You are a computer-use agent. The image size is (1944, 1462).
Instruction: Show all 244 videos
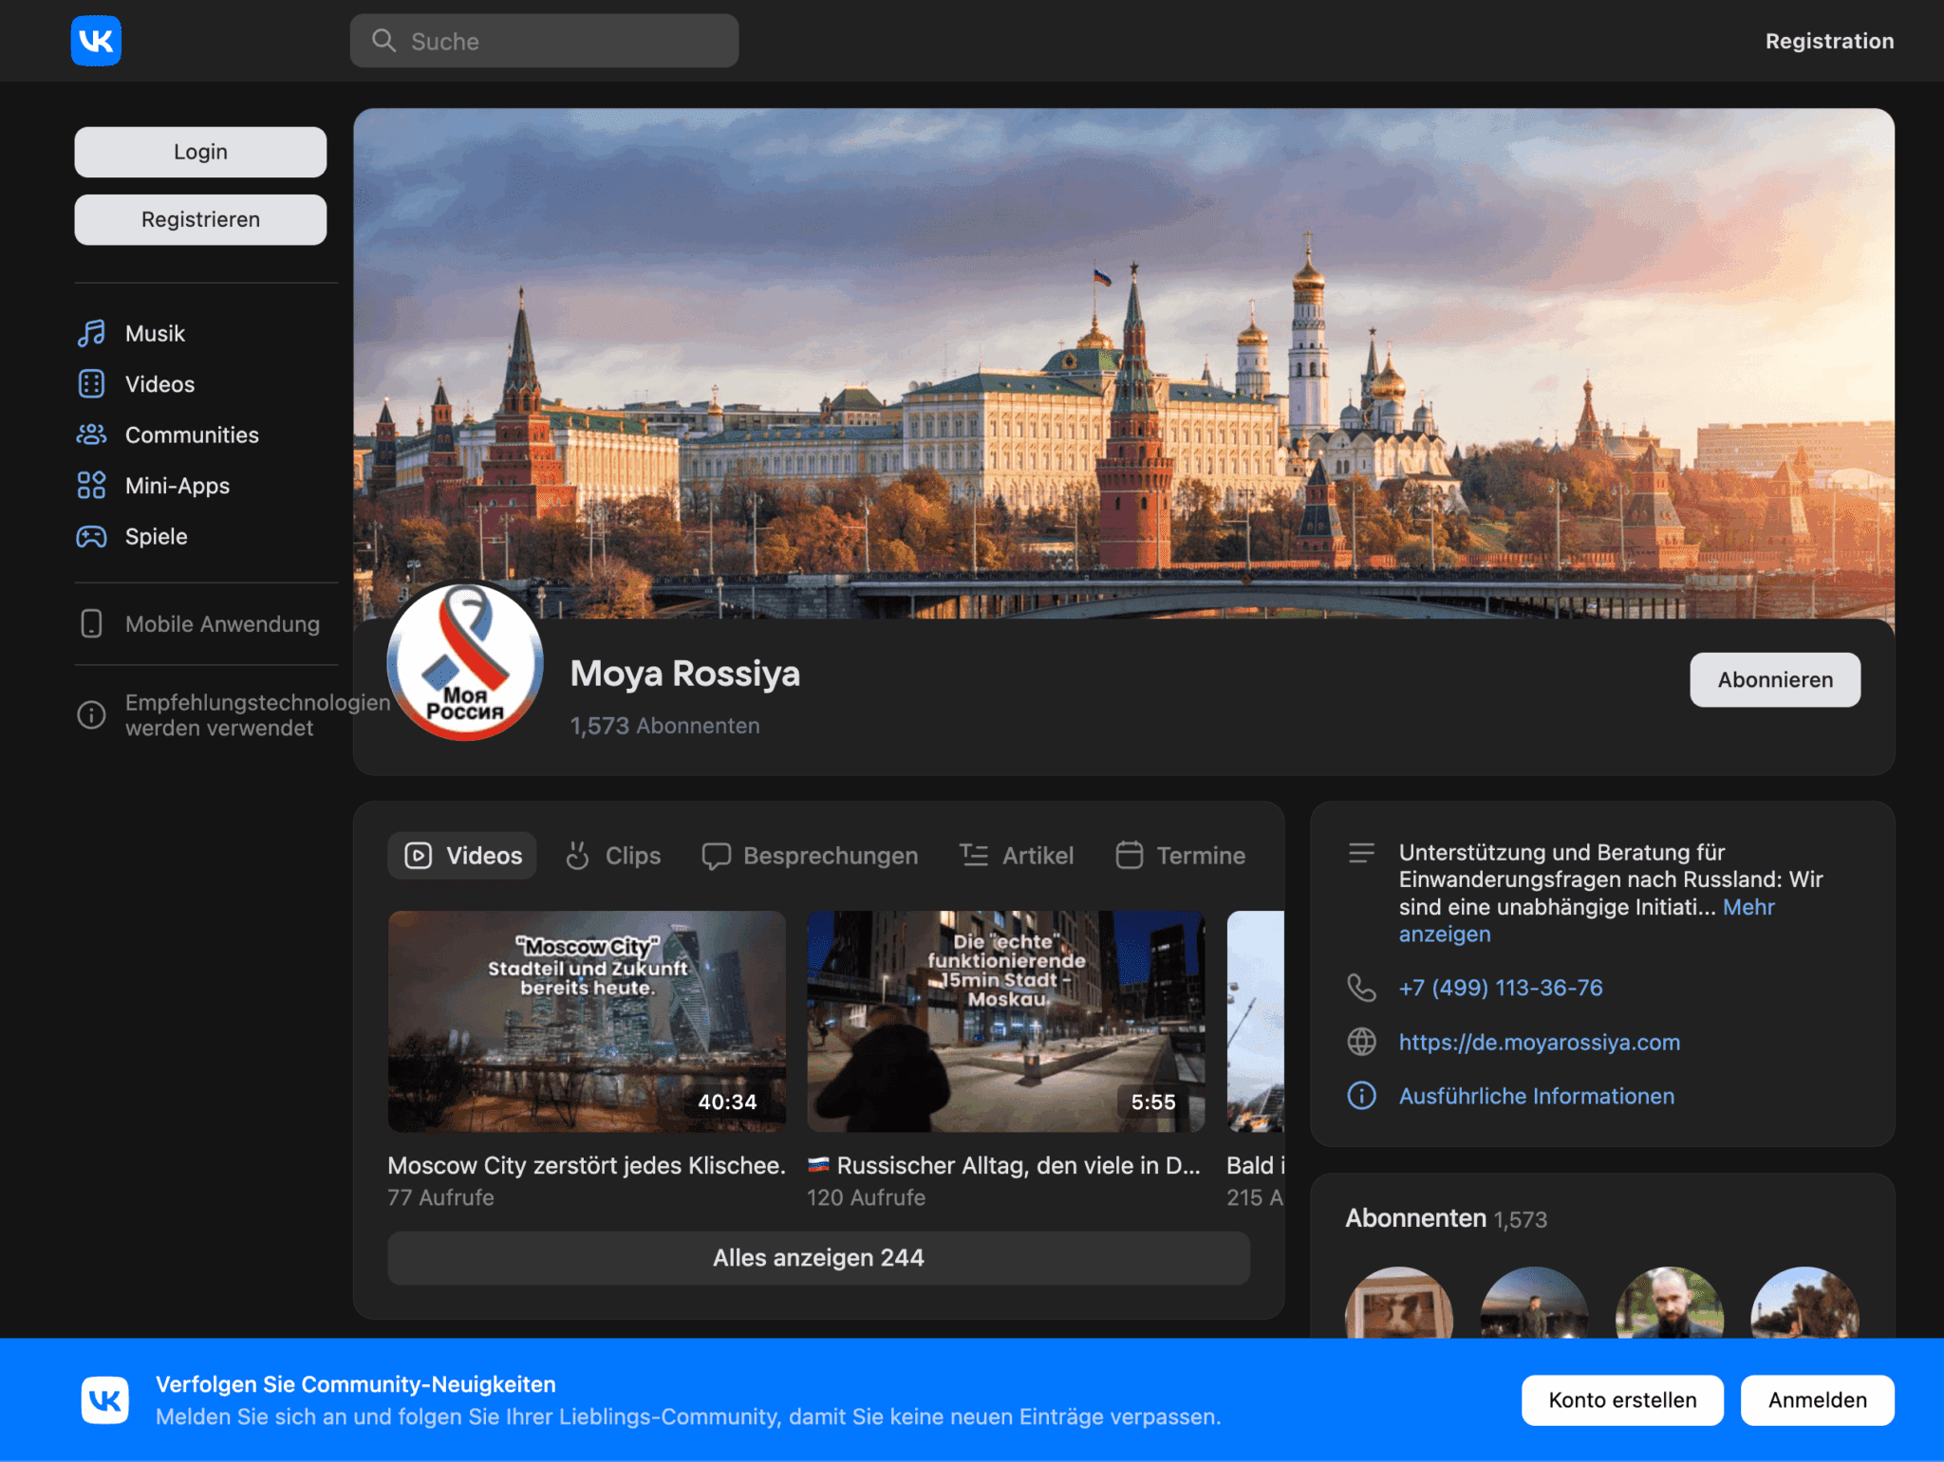(x=818, y=1258)
